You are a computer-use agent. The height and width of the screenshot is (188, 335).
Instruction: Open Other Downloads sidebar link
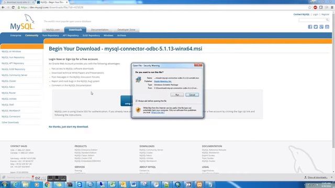tap(10, 123)
